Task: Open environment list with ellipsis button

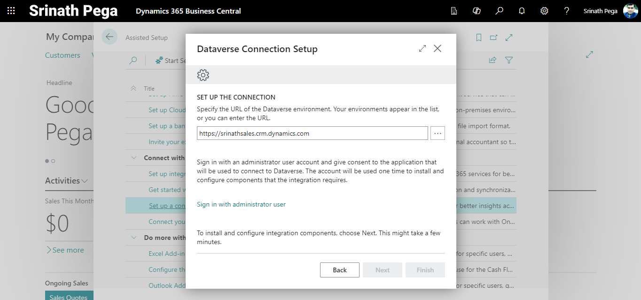Action: pyautogui.click(x=438, y=133)
